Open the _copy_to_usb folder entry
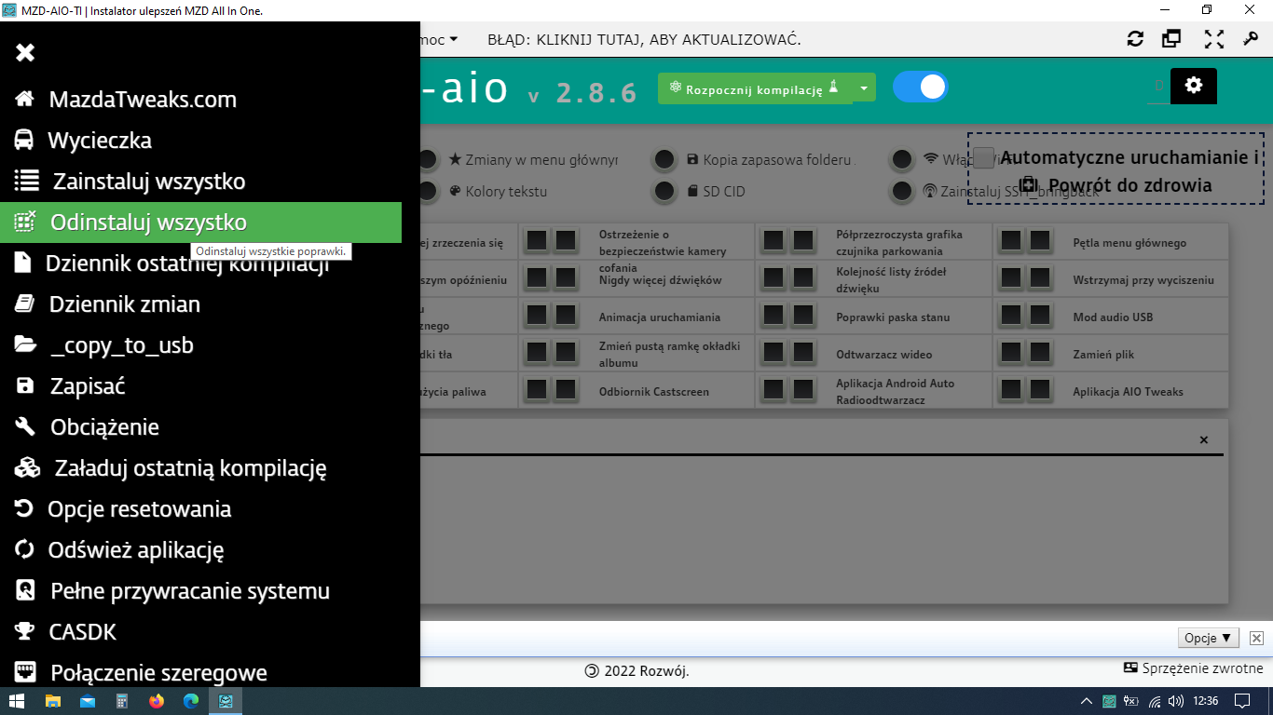This screenshot has width=1273, height=715. click(121, 345)
